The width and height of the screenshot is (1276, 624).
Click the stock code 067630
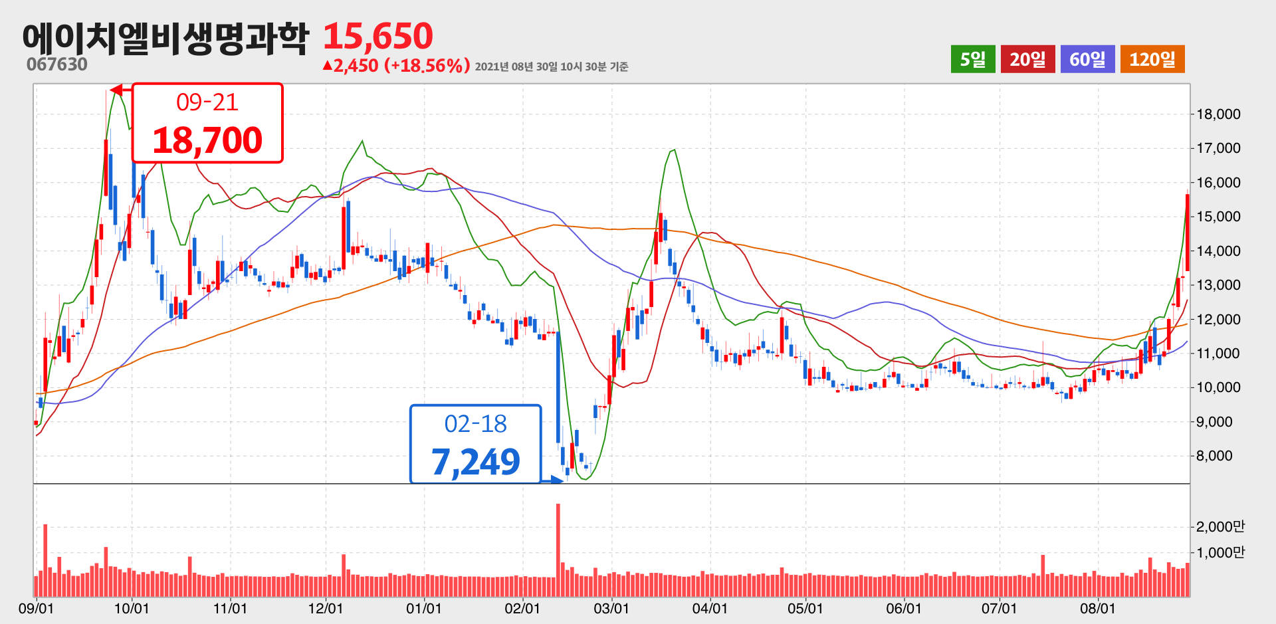click(57, 64)
